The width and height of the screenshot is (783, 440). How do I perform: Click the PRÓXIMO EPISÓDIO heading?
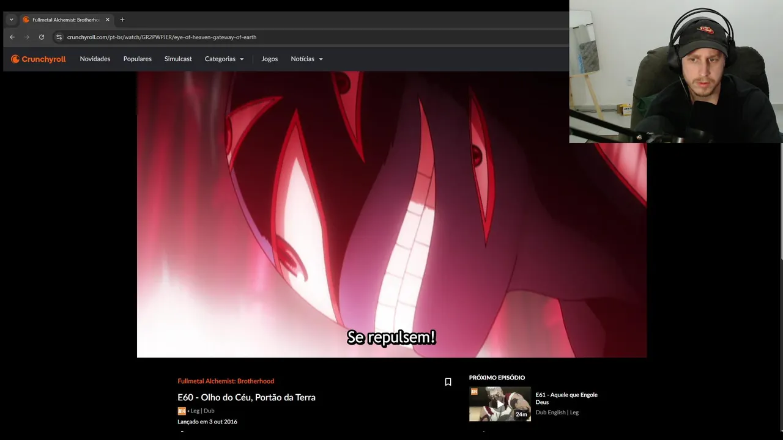(497, 378)
